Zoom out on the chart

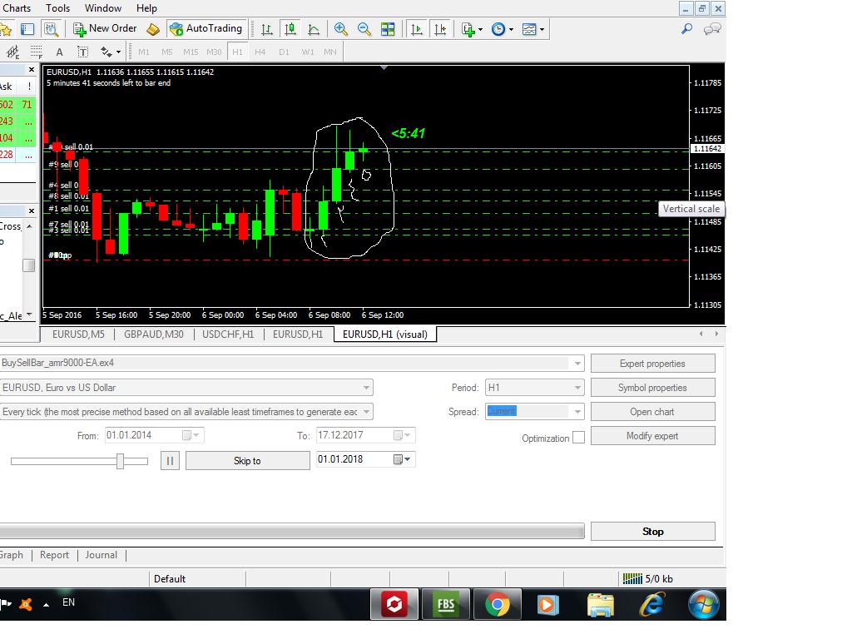pos(364,29)
